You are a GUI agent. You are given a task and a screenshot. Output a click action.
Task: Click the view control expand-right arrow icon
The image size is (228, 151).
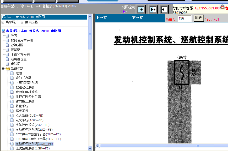[141, 10]
